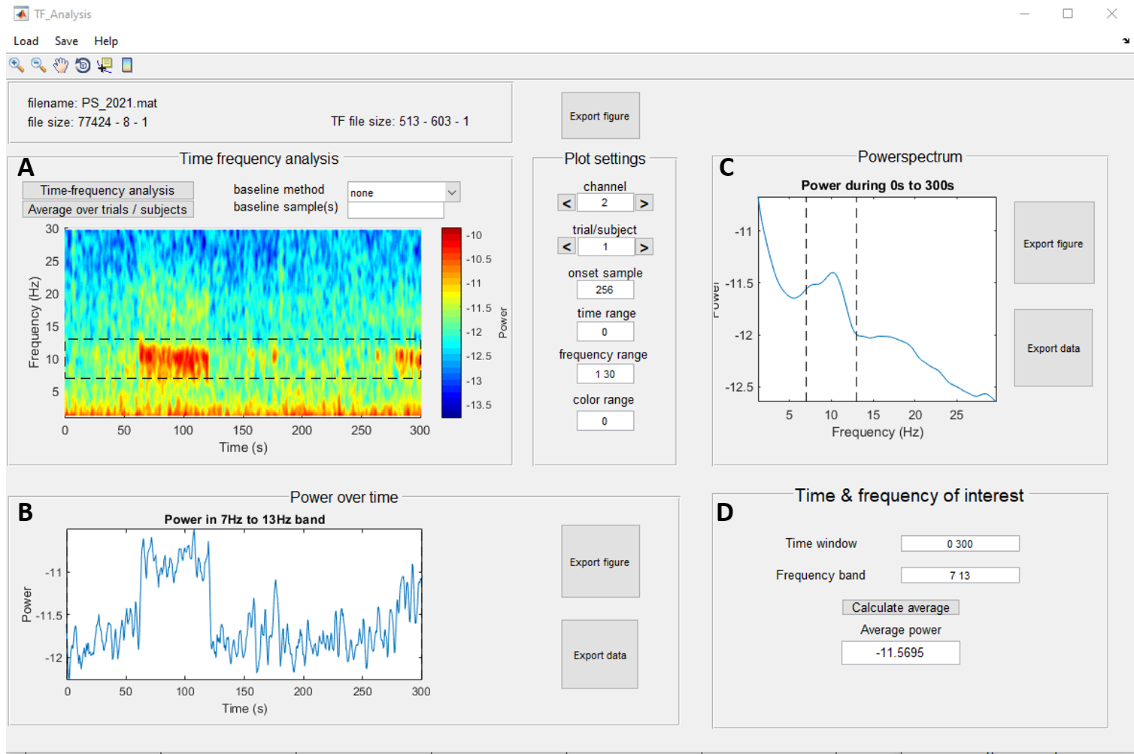Run the Time-frequency analysis button

tap(108, 190)
